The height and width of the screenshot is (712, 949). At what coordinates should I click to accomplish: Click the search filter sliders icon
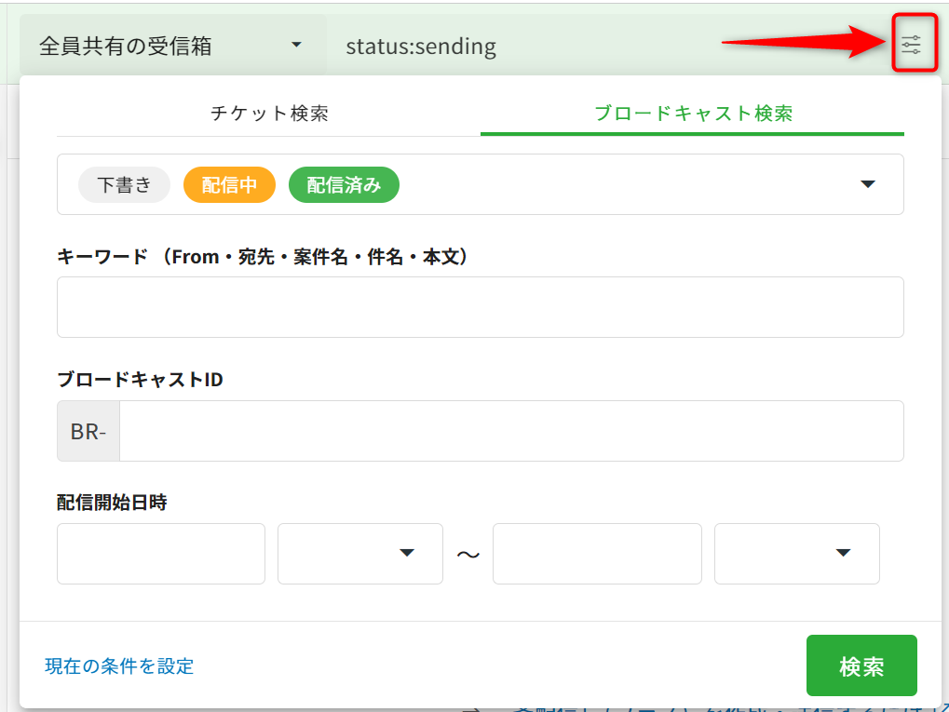tap(911, 44)
